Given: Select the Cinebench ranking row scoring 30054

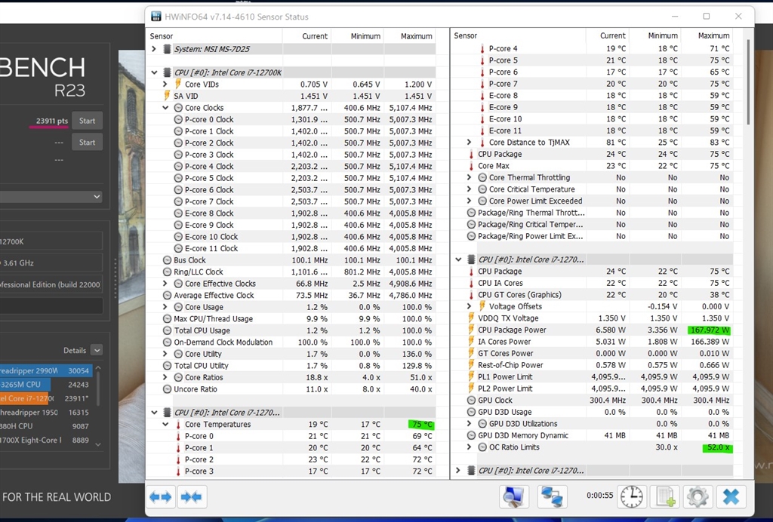Looking at the screenshot, I should coord(46,371).
